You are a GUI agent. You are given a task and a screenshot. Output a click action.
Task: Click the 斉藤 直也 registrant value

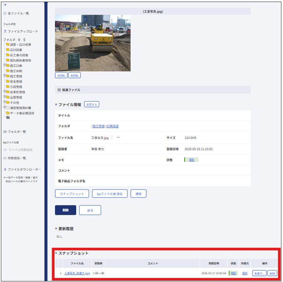pyautogui.click(x=97, y=149)
